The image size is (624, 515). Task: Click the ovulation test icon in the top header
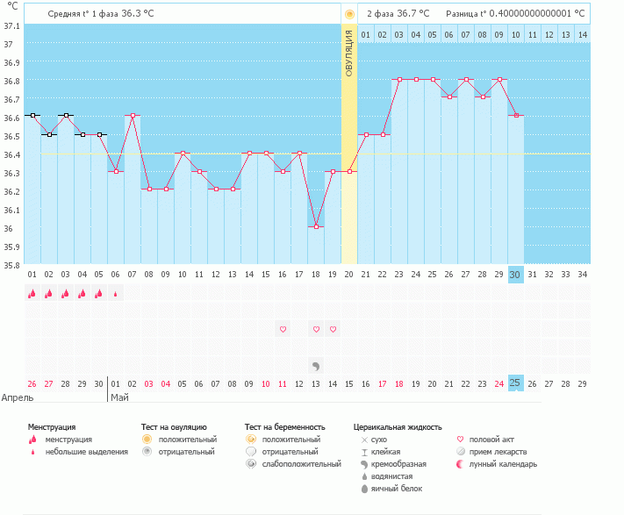tap(349, 14)
